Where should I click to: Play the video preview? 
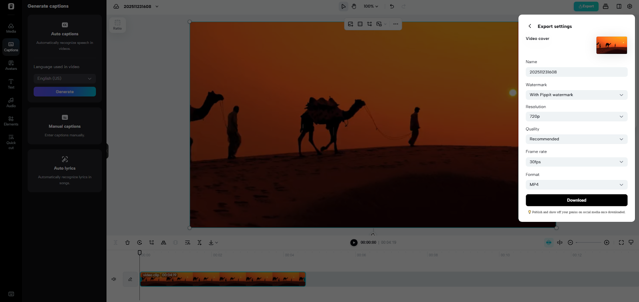coord(354,243)
